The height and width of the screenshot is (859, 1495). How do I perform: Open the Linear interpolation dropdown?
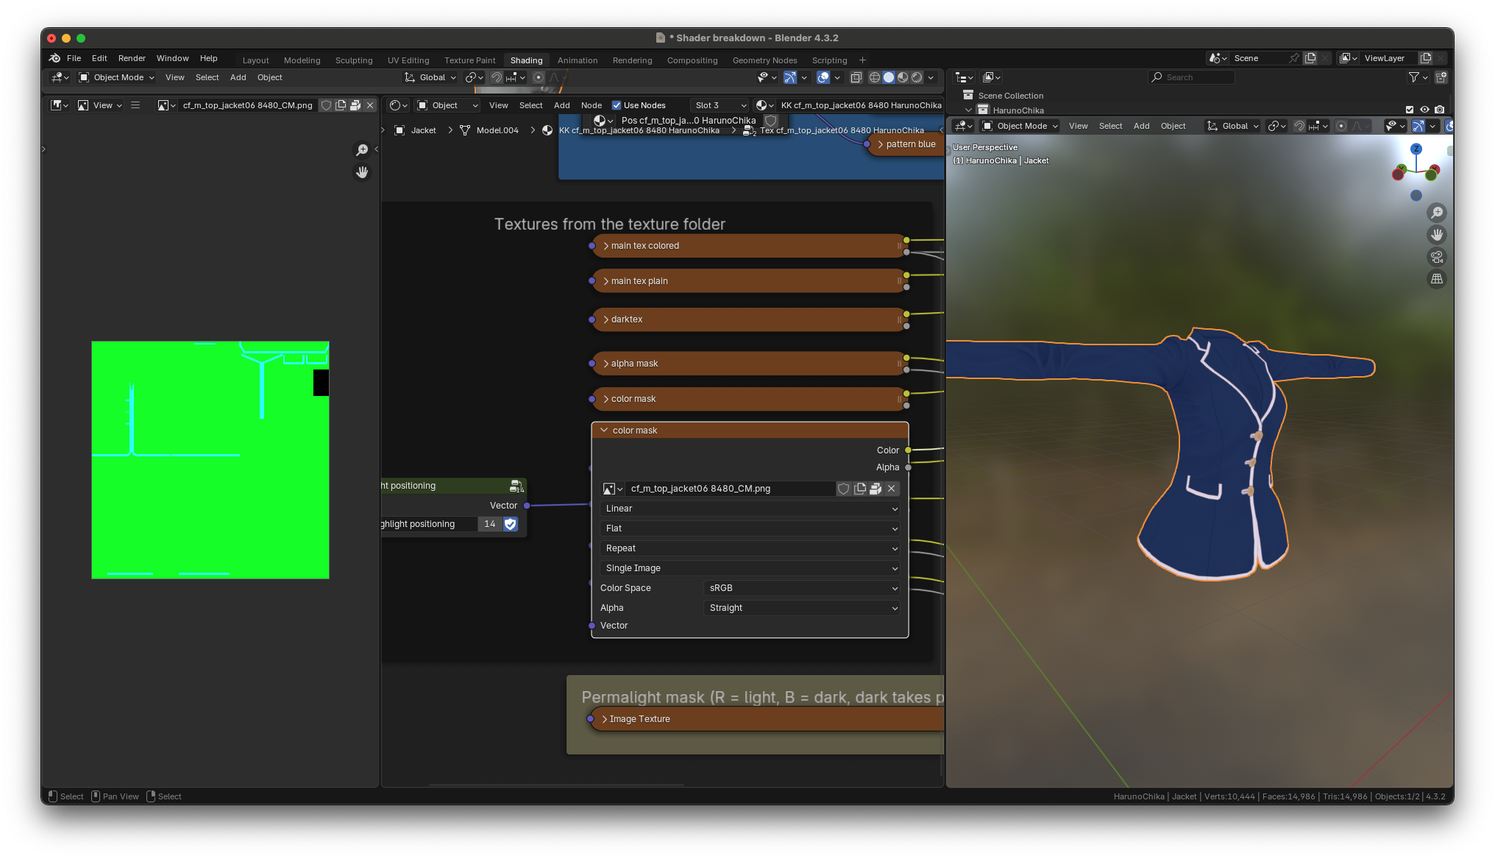750,509
